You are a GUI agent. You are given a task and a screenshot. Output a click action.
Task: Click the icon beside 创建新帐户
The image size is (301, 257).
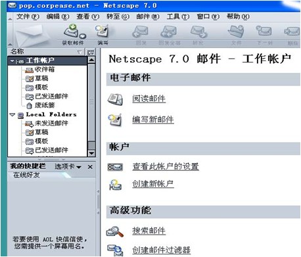click(116, 185)
